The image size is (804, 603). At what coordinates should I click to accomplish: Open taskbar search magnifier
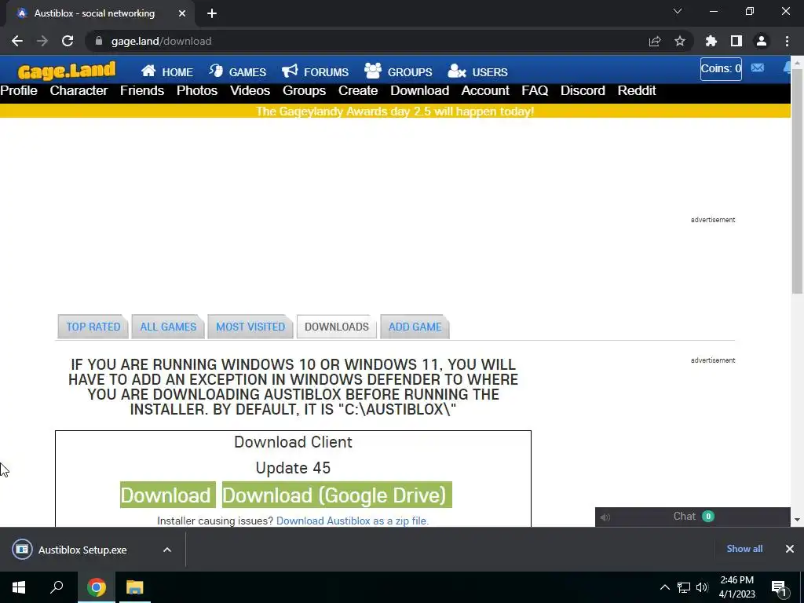point(57,587)
